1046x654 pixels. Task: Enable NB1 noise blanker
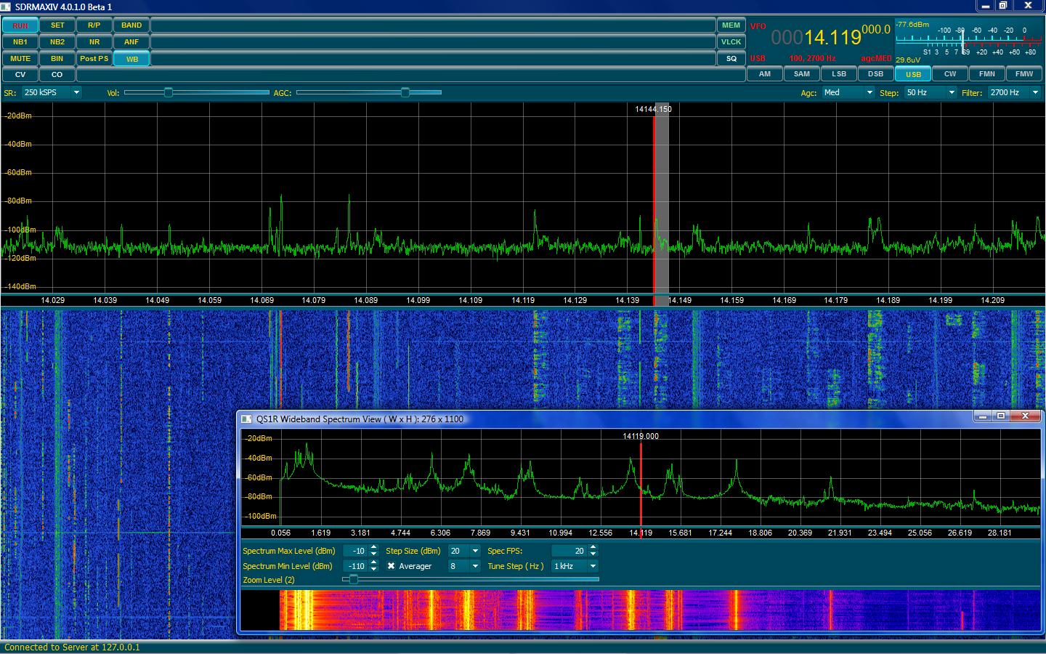(20, 42)
